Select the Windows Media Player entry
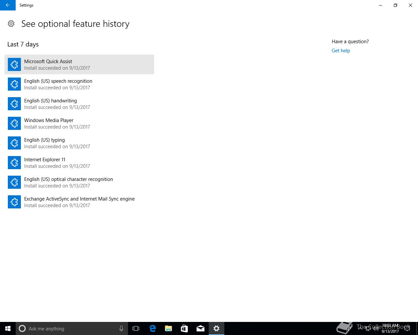Screen dimensions: 418x335 click(x=79, y=123)
